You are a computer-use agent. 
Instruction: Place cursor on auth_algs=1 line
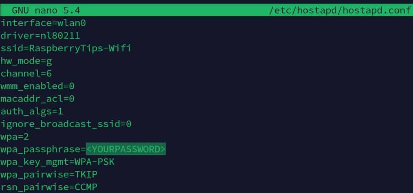point(32,112)
